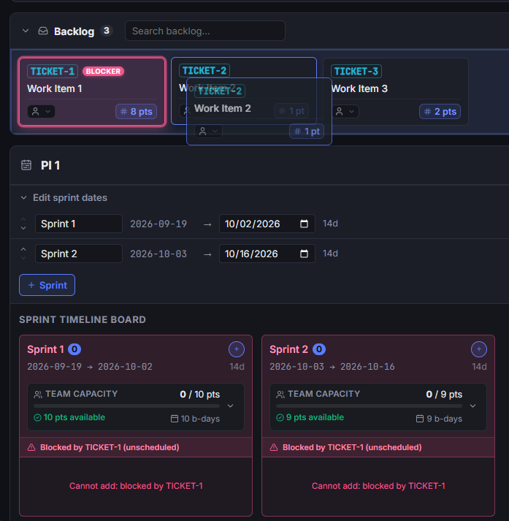Edit the Sprint 1 name field

pos(79,224)
